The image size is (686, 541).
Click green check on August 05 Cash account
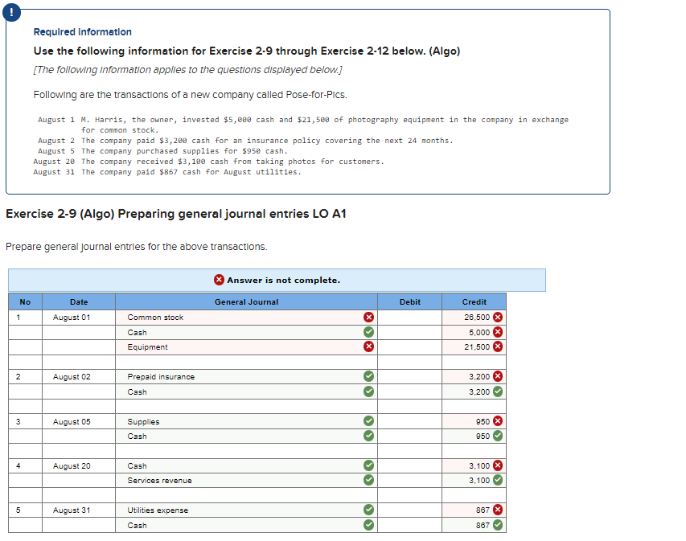369,436
